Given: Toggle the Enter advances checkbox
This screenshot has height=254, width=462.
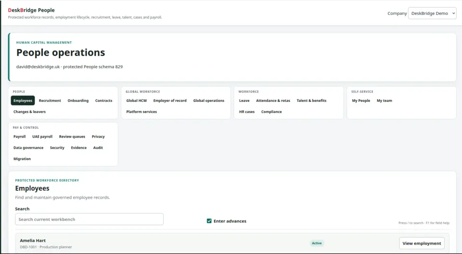Looking at the screenshot, I should tap(209, 221).
